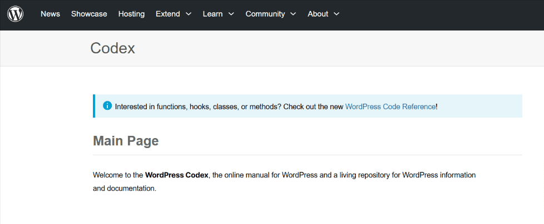
Task: Select Learn in the top navigation
Action: [x=212, y=14]
